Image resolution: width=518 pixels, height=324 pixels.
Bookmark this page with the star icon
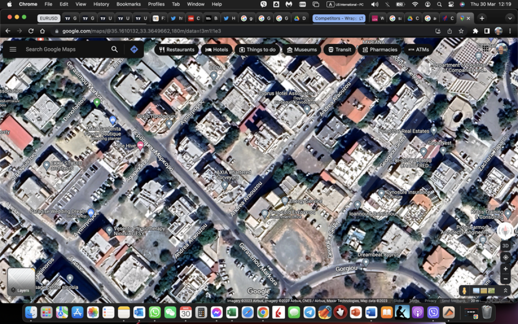tap(461, 31)
